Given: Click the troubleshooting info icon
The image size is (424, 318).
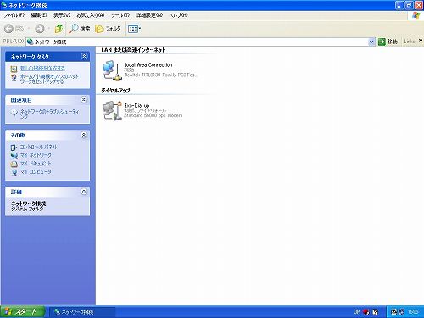Looking at the screenshot, I should 14,113.
